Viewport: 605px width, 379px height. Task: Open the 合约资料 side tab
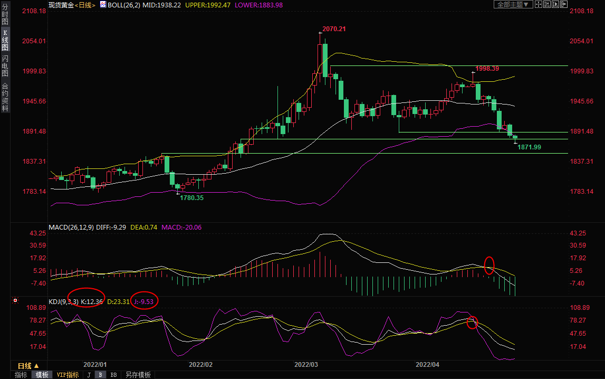pos(5,97)
